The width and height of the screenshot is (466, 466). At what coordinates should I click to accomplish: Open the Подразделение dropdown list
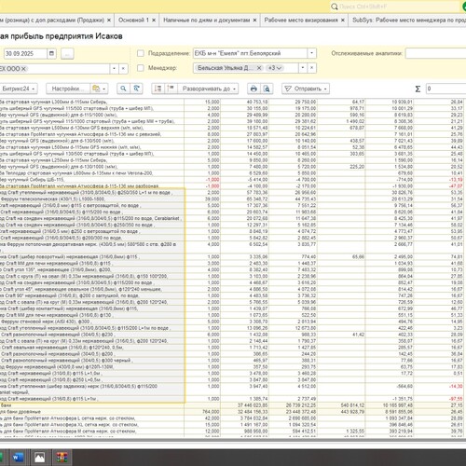[311, 53]
